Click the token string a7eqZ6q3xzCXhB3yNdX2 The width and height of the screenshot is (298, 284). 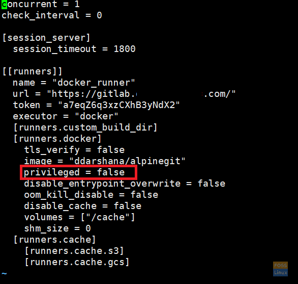119,105
